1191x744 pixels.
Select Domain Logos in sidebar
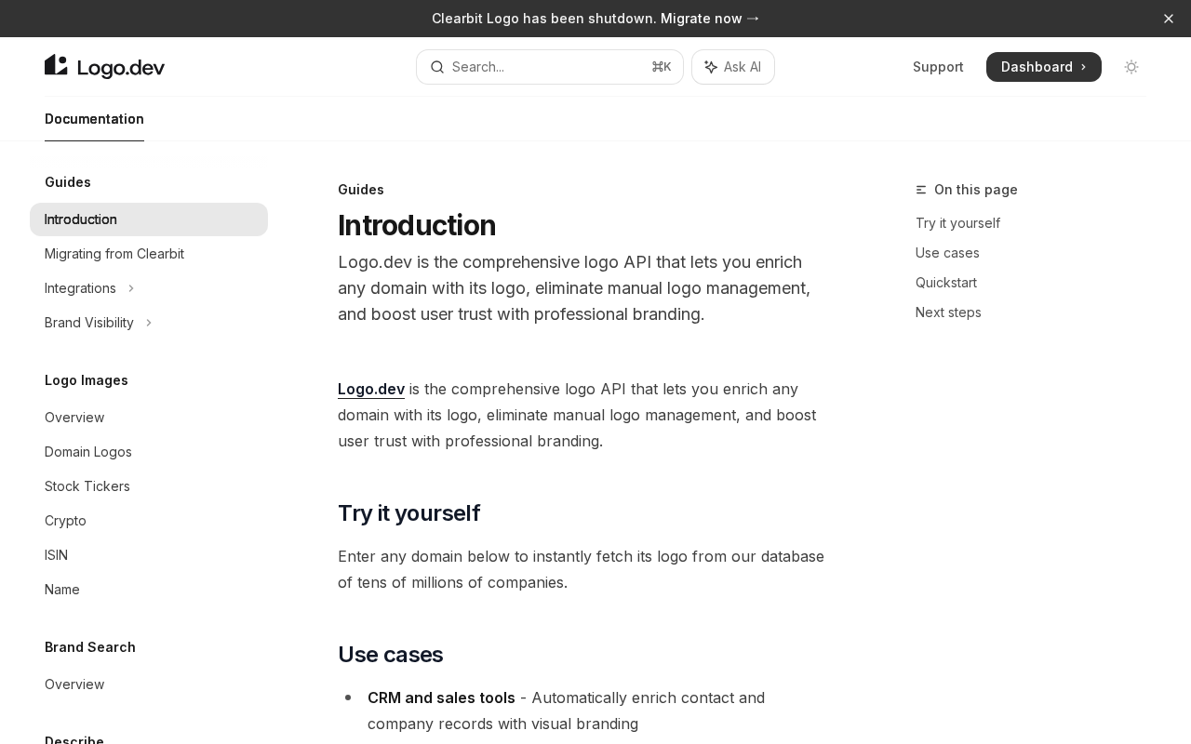(88, 452)
